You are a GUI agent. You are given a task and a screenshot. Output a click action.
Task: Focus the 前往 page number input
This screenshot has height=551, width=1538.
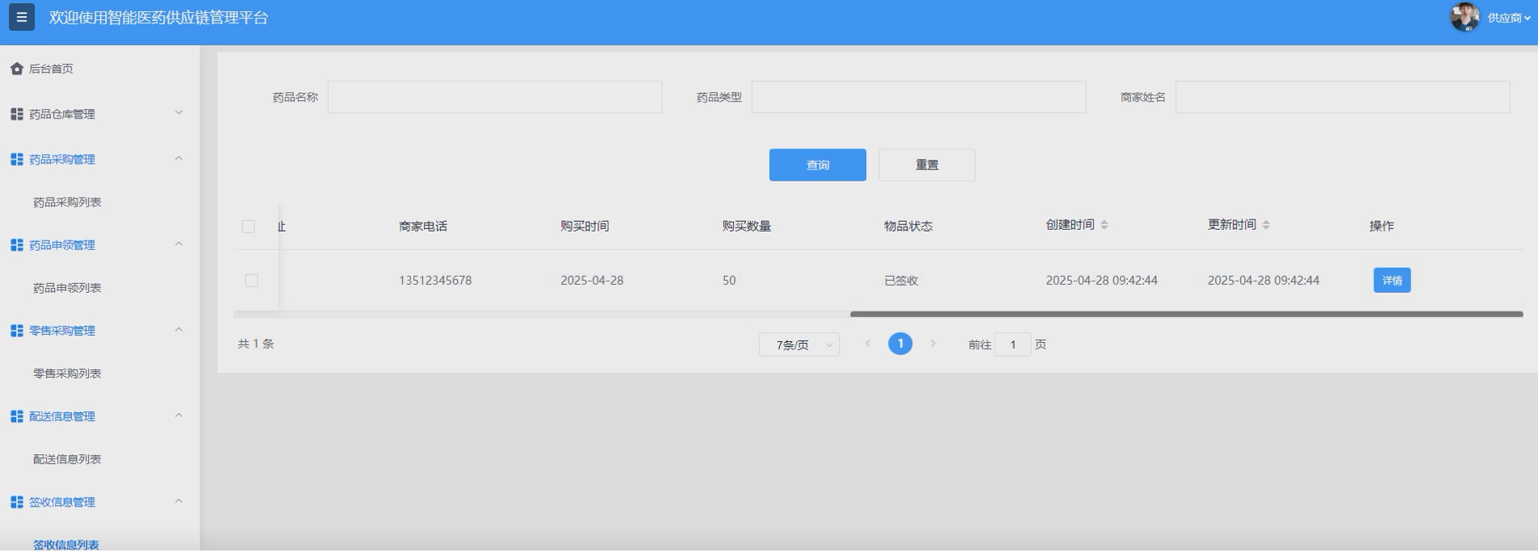[1012, 344]
